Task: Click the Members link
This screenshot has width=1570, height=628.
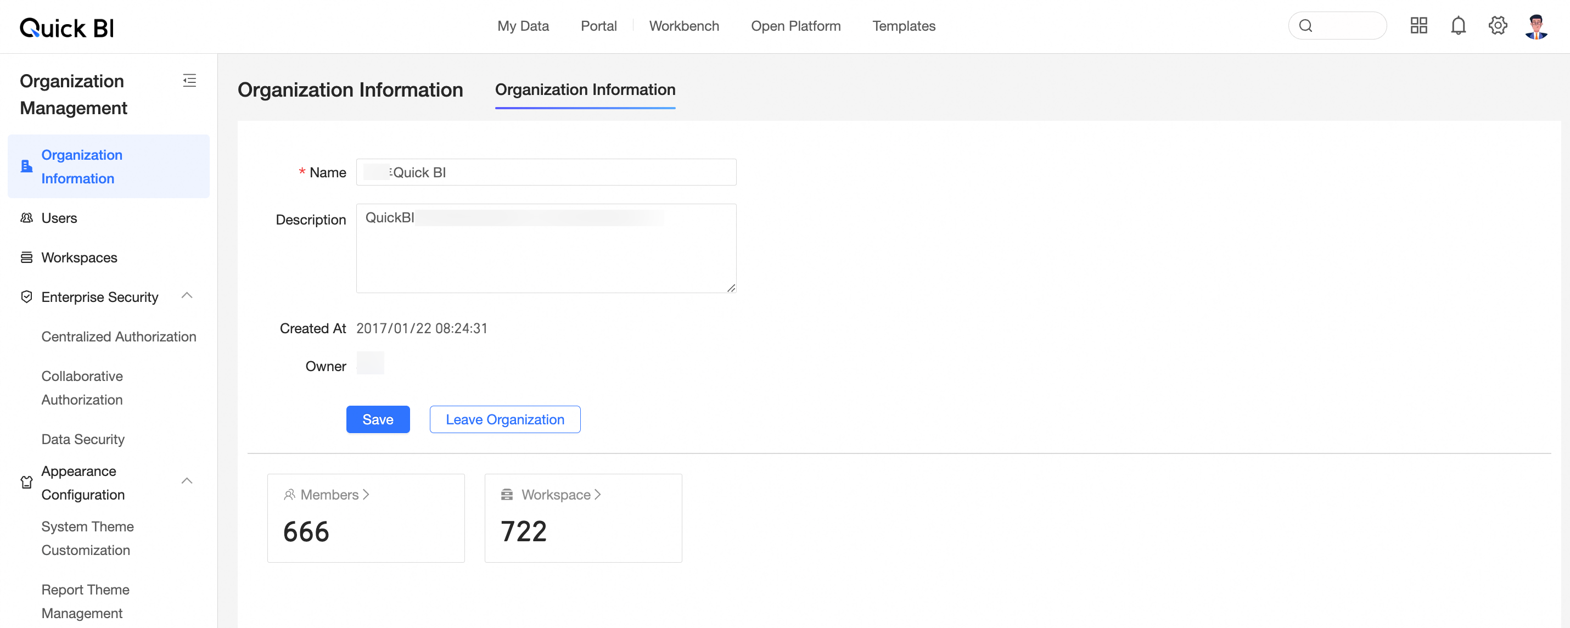Action: [329, 495]
